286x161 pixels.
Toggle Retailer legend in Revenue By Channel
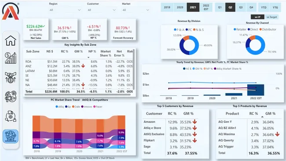tap(240, 29)
